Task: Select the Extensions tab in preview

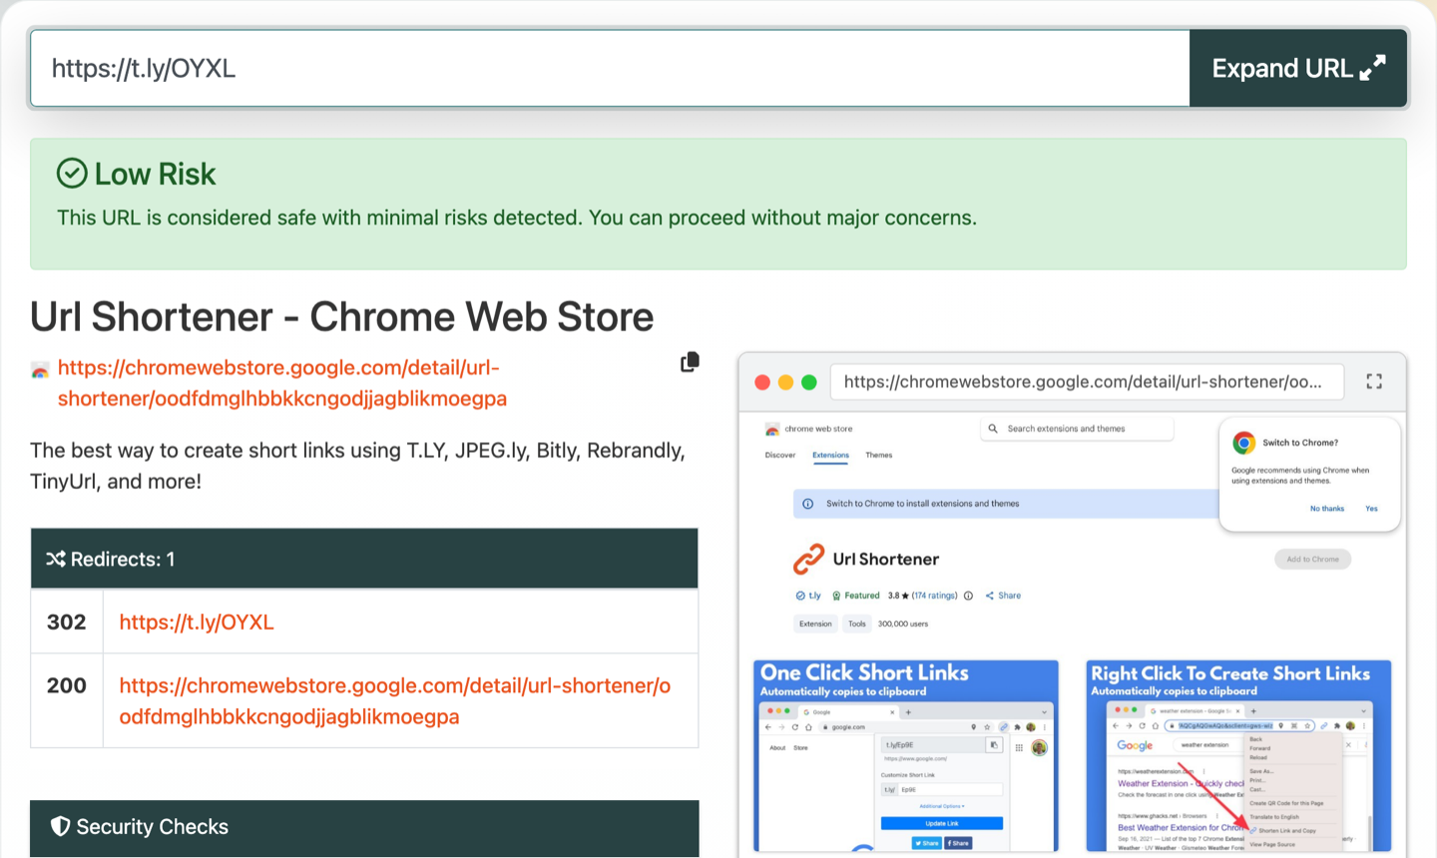Action: coord(830,455)
